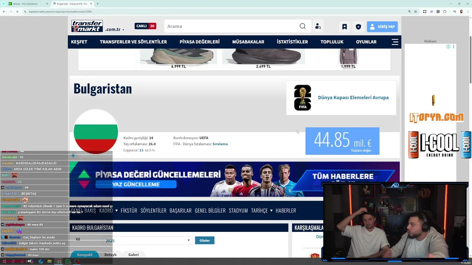
Task: Click the magnifier search icon
Action: pos(302,26)
